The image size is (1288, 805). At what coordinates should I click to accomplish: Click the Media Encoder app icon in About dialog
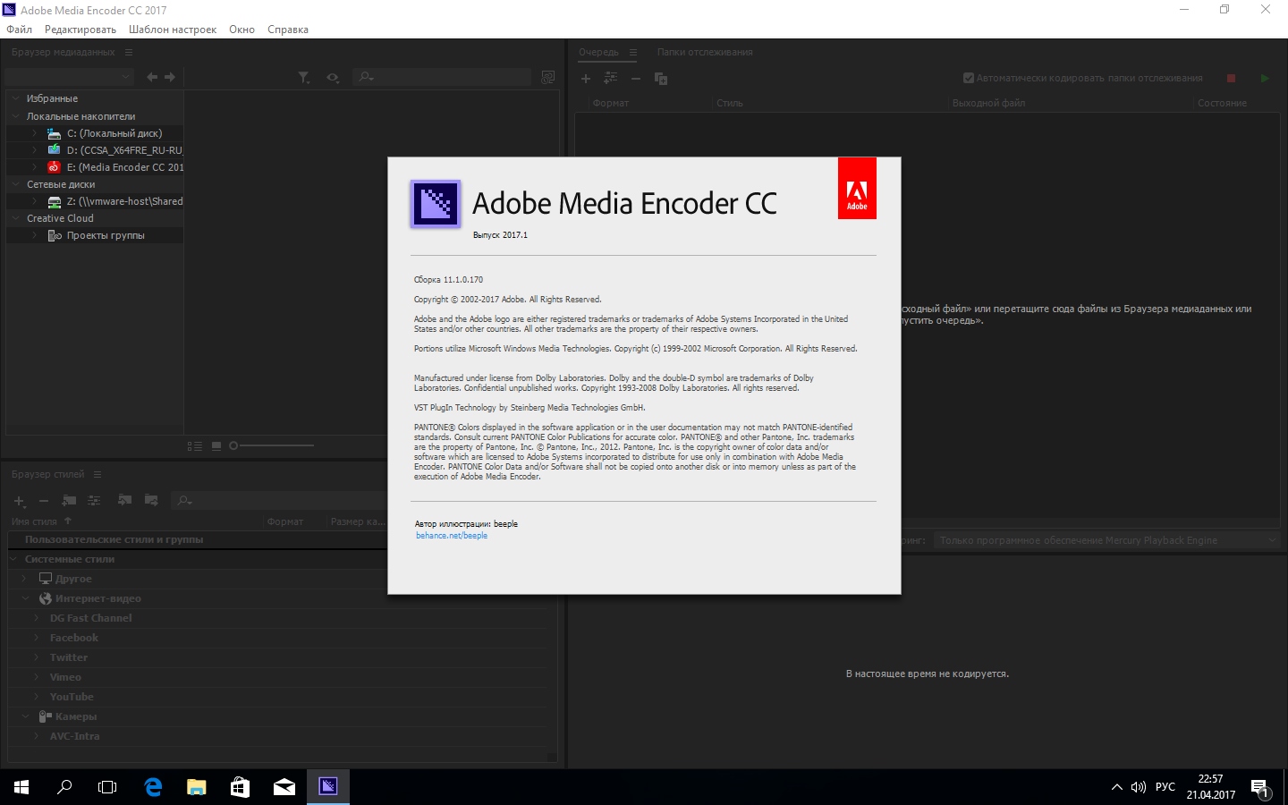[x=436, y=204]
